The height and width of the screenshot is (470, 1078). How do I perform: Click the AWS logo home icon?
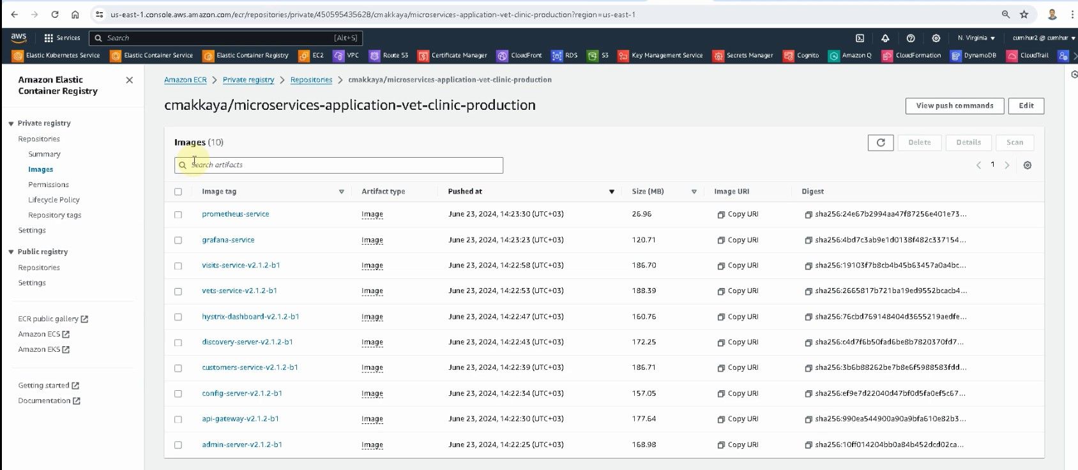coord(19,38)
